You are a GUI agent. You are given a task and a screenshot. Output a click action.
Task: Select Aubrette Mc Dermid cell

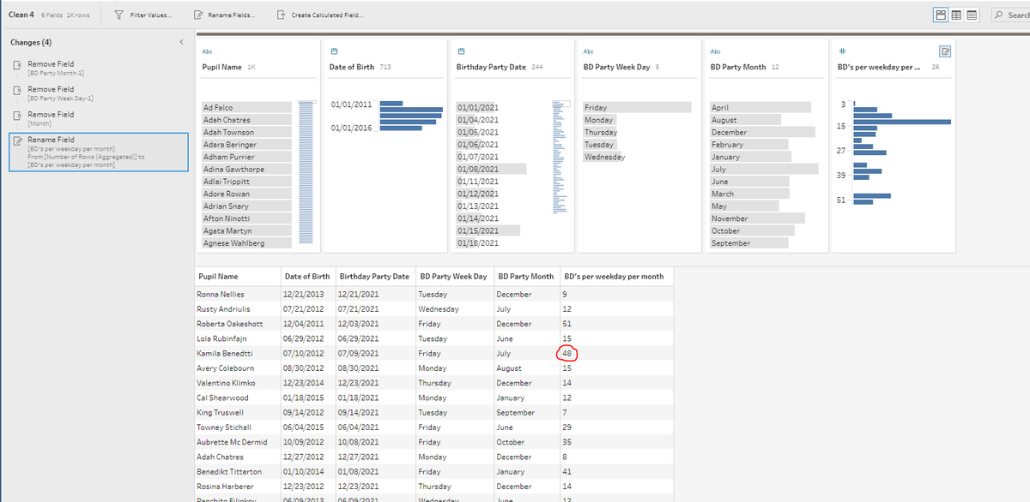pyautogui.click(x=239, y=442)
